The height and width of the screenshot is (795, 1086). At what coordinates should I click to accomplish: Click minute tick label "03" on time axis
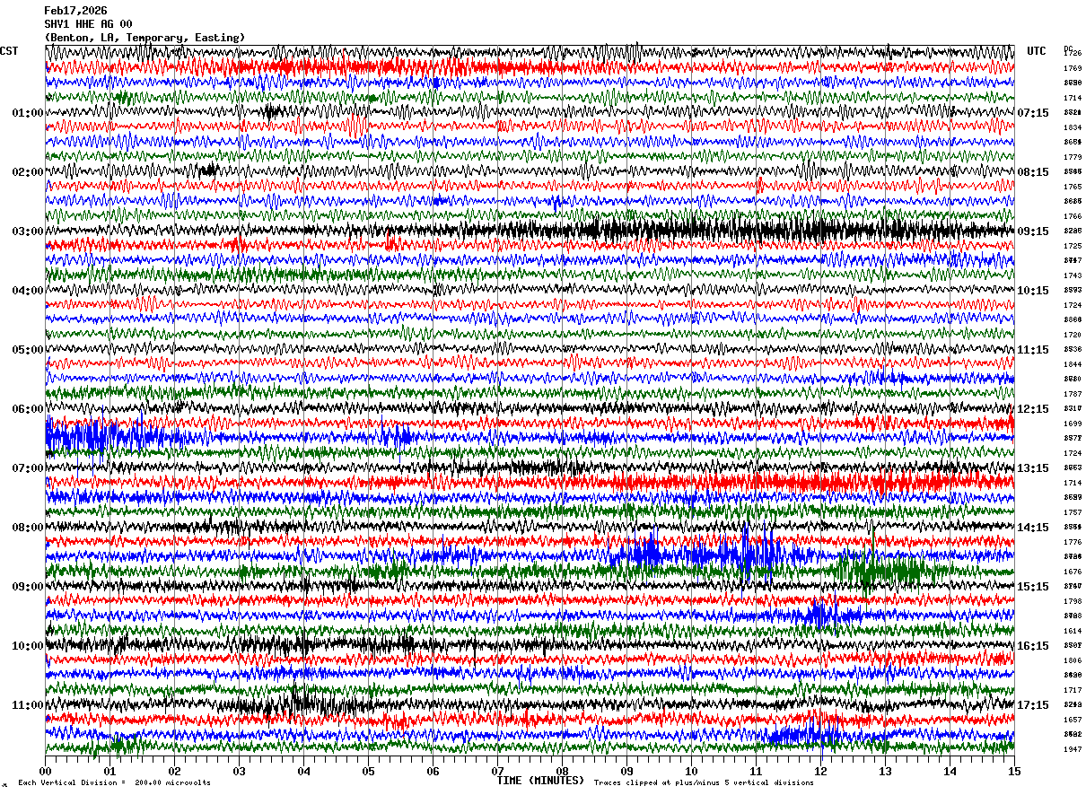[239, 771]
